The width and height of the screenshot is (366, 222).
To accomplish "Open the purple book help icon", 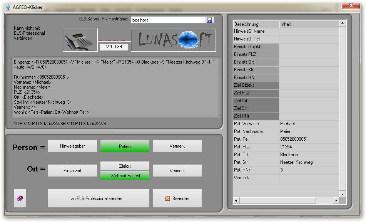I will (20, 198).
